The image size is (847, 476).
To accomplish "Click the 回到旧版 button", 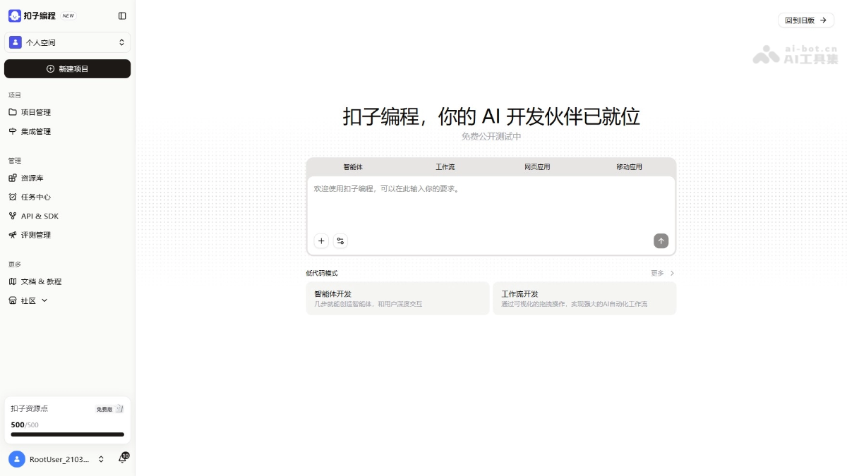I will coord(806,20).
